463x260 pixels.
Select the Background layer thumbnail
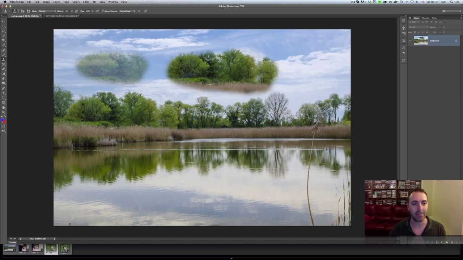click(421, 40)
